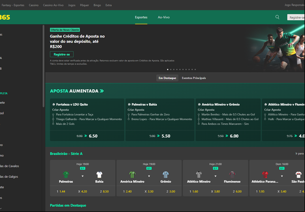Select Athletico Paranaense red jersey icon

(x=265, y=175)
